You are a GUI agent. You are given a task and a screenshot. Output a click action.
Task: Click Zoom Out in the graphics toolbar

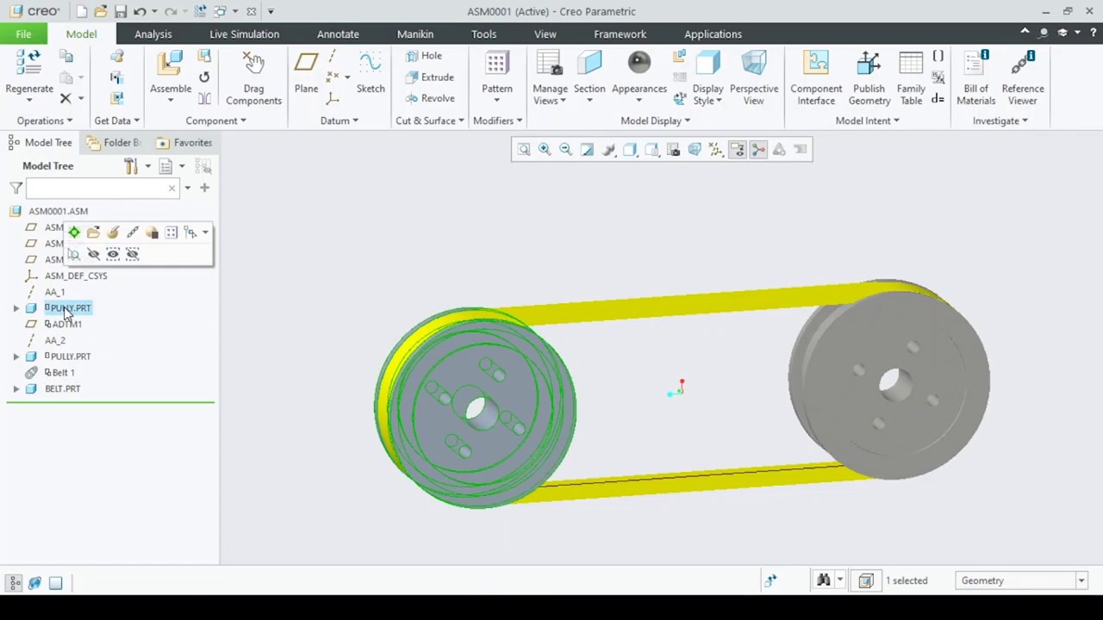[565, 150]
